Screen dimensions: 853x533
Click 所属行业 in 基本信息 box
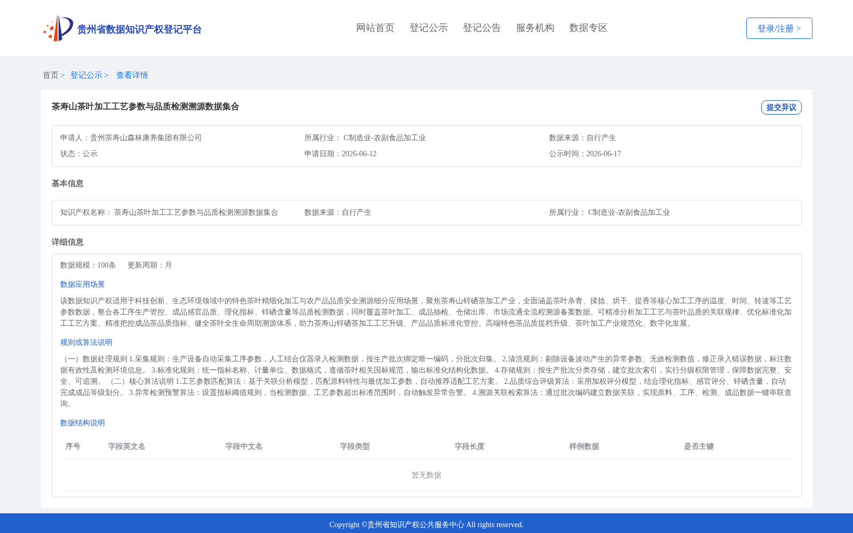(609, 212)
